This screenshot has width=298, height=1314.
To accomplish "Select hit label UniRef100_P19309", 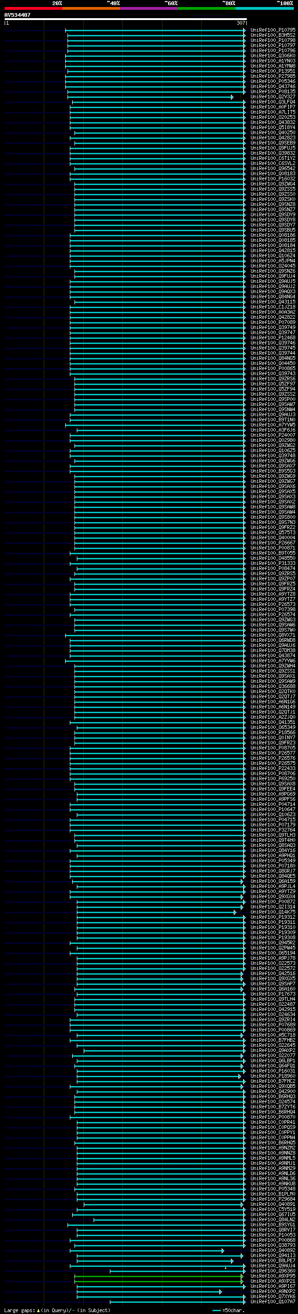I will tap(272, 932).
